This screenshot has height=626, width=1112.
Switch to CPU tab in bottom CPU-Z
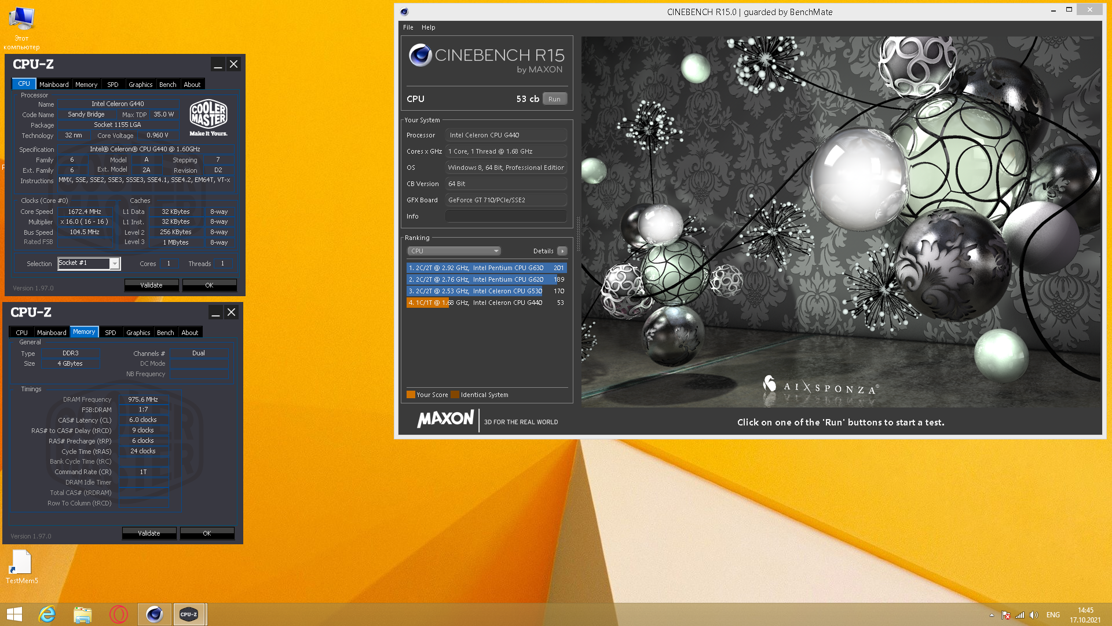click(x=21, y=333)
